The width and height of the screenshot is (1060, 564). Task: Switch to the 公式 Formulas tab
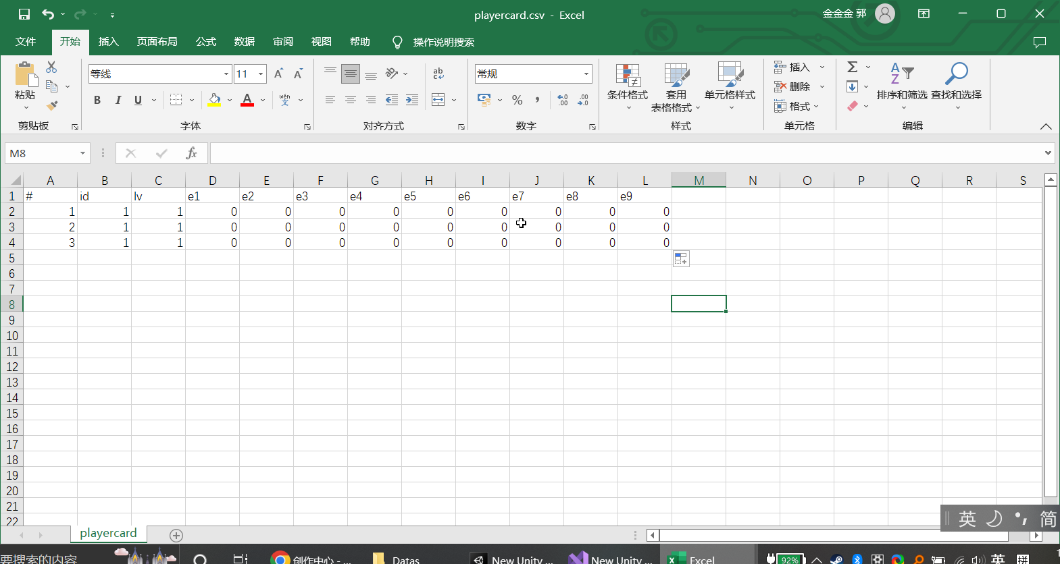[205, 42]
